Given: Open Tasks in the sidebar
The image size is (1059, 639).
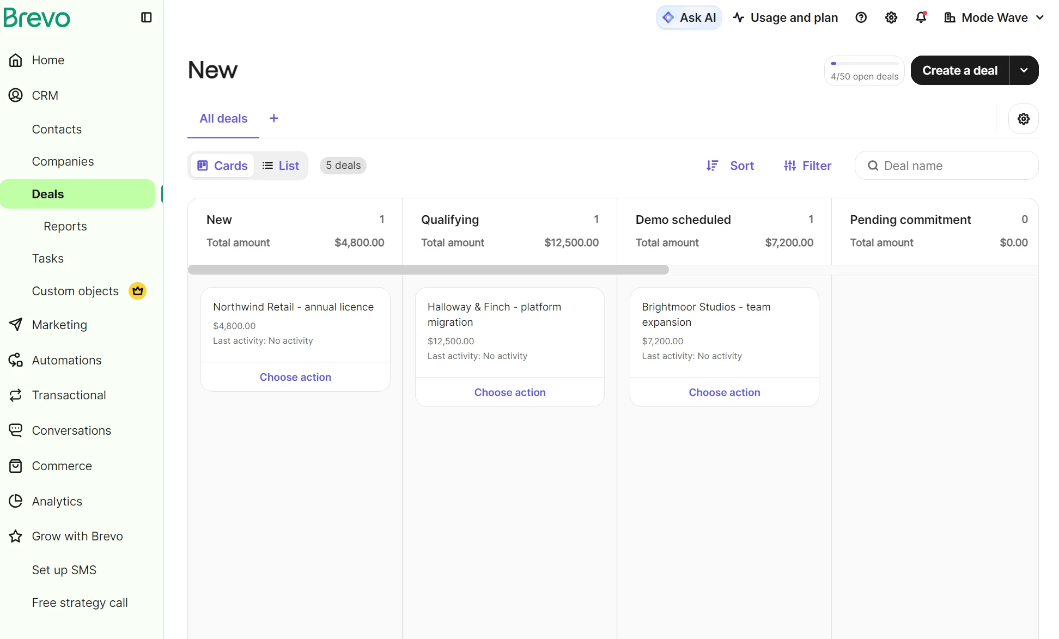Looking at the screenshot, I should 48,258.
